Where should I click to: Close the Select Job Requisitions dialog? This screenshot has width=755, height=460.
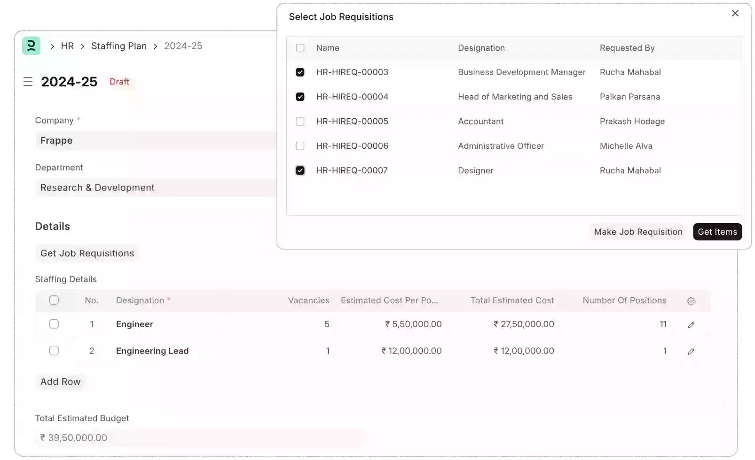tap(735, 13)
